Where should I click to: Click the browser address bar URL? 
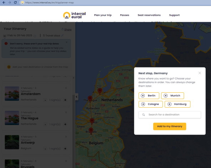(x=50, y=2)
